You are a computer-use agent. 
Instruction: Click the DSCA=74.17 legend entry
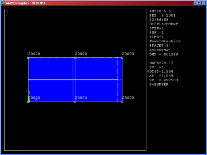pos(161,63)
